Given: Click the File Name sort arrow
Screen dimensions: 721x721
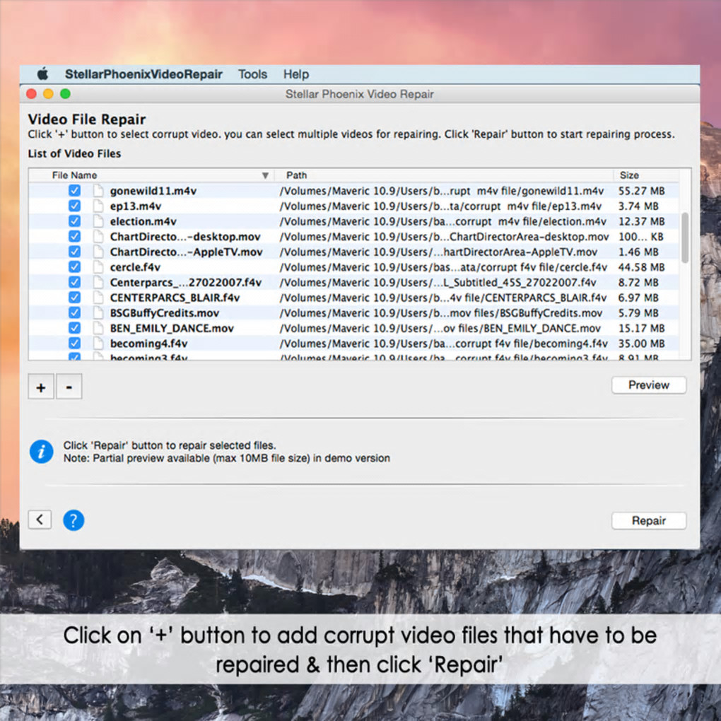Looking at the screenshot, I should click(265, 175).
